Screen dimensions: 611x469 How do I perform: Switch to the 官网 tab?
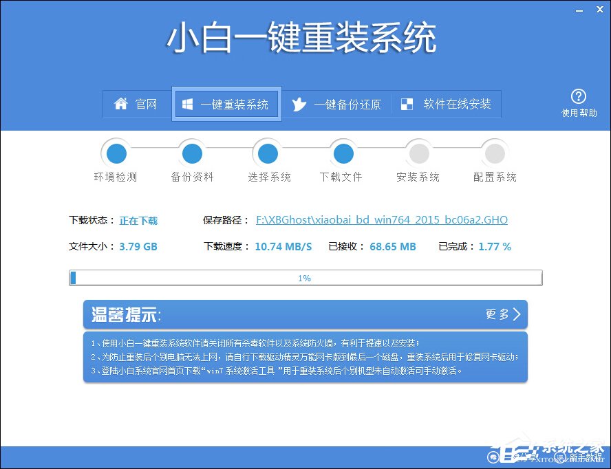click(136, 104)
